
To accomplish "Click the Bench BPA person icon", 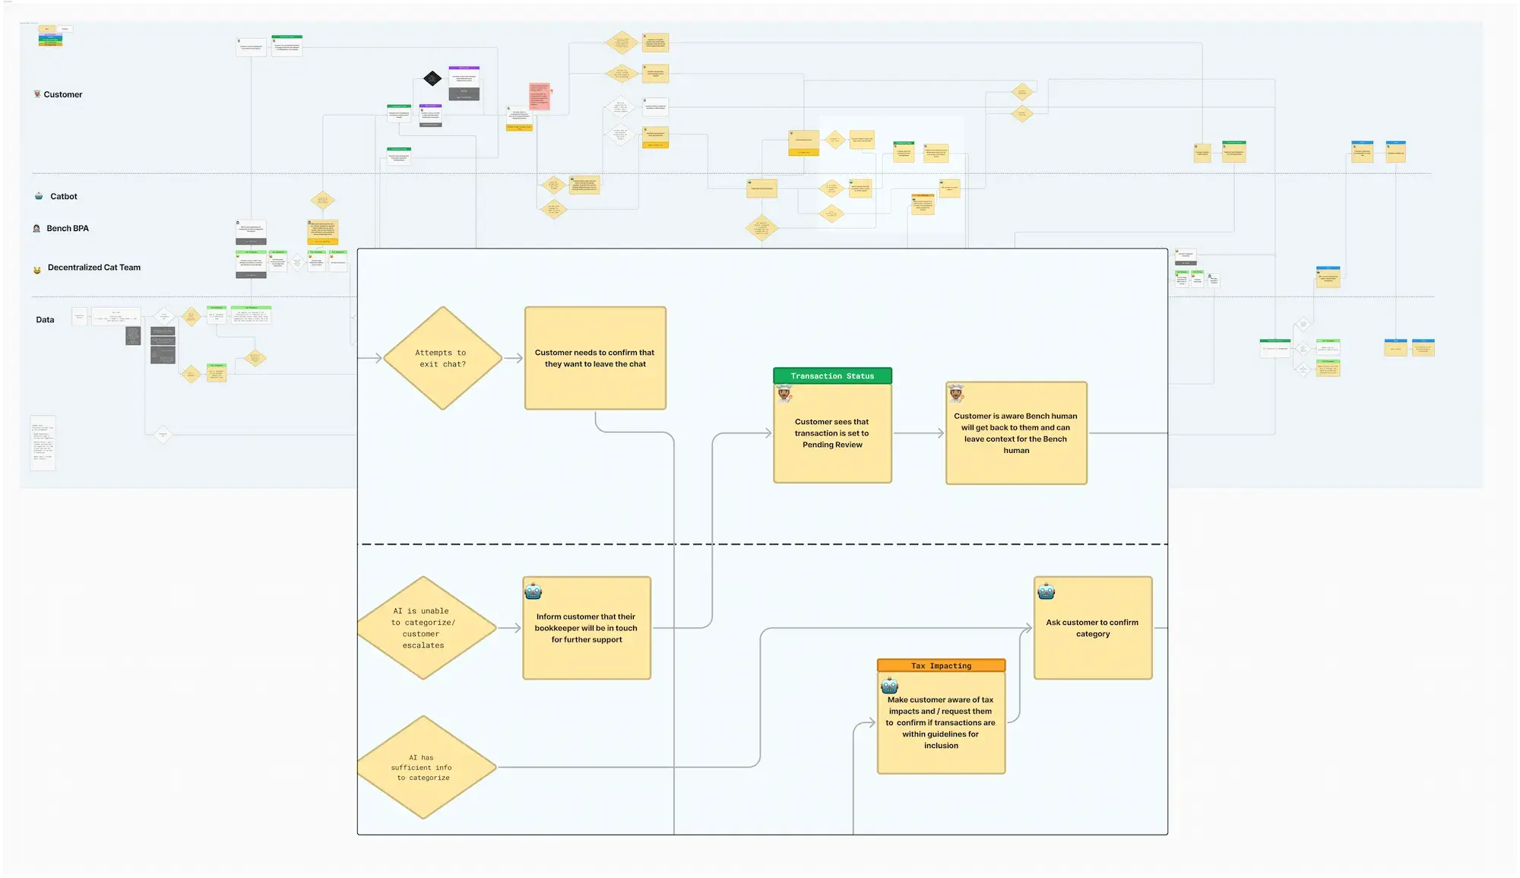I will coord(36,228).
